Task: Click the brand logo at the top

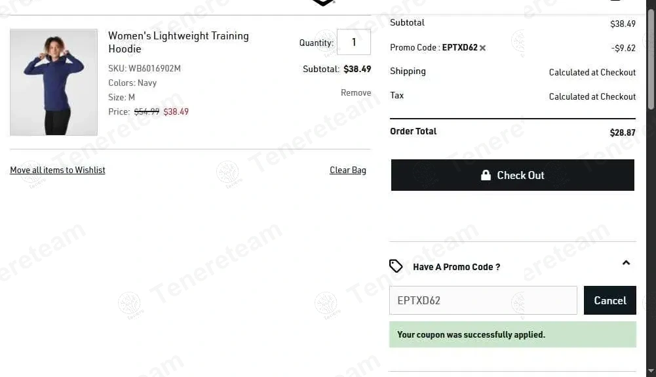Action: click(x=323, y=3)
